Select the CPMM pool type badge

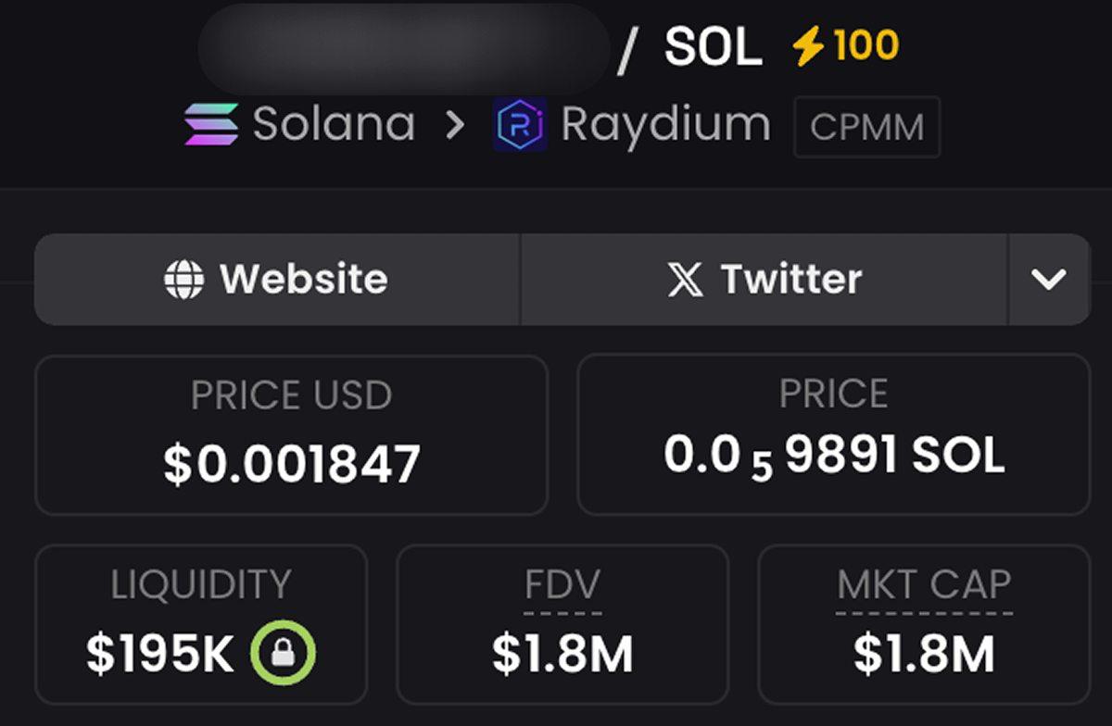click(x=867, y=127)
